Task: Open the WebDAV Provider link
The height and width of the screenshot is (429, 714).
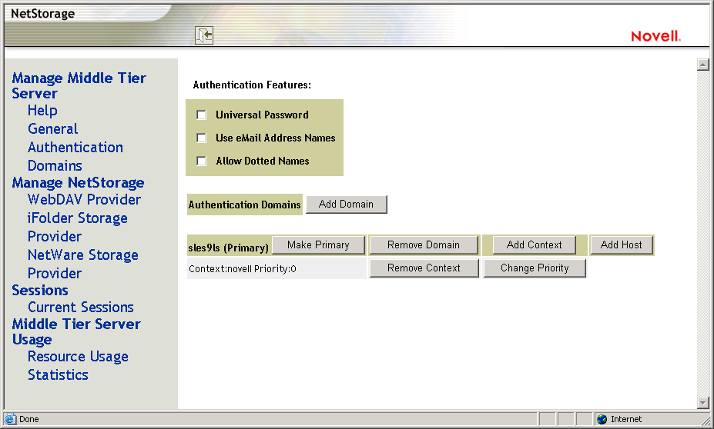Action: (84, 199)
